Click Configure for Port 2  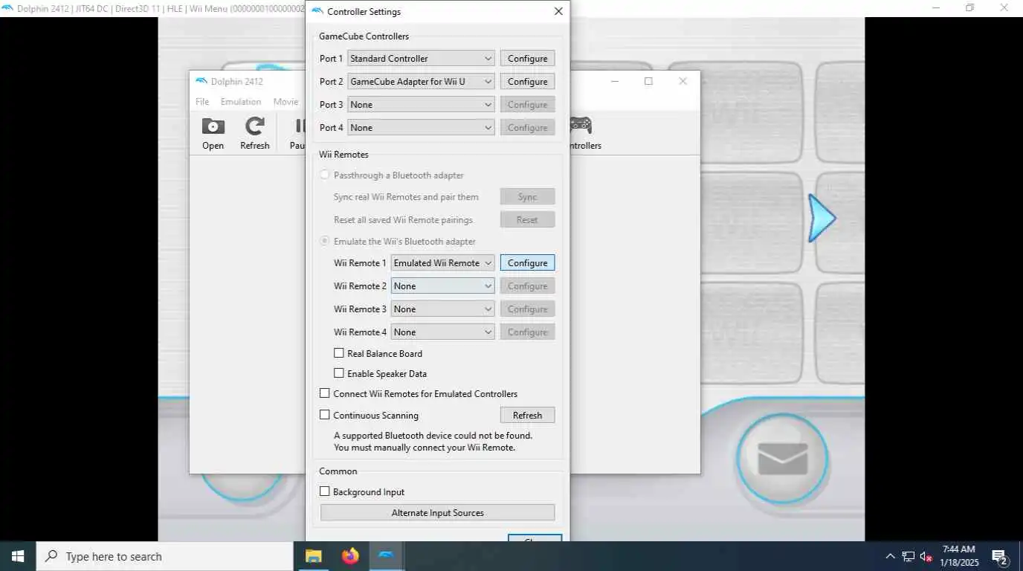[x=527, y=81]
